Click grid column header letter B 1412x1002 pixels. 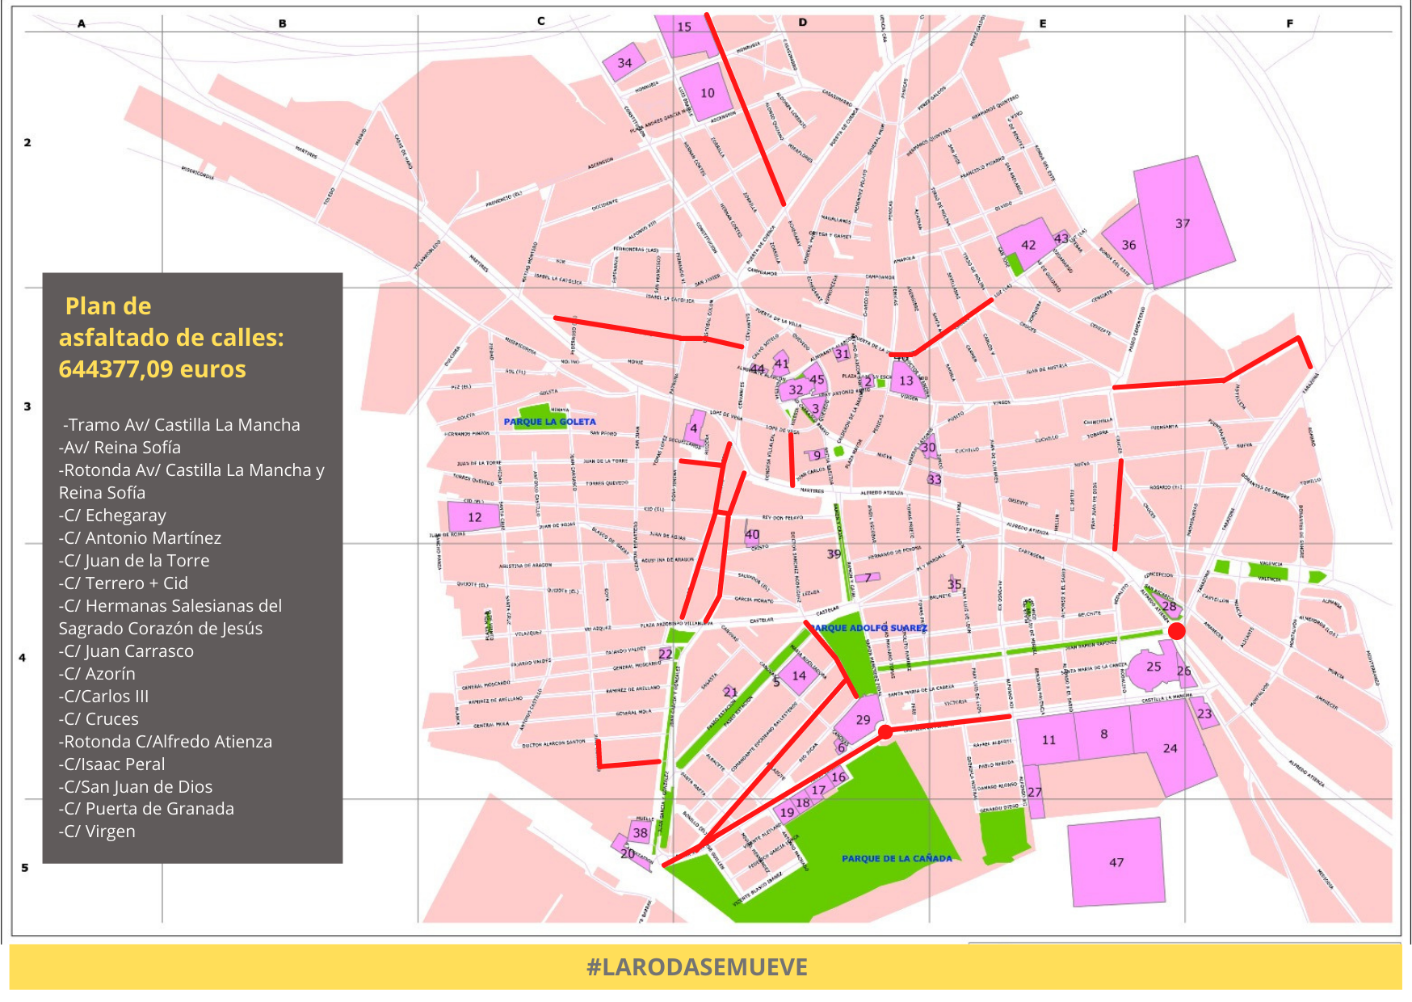point(282,23)
